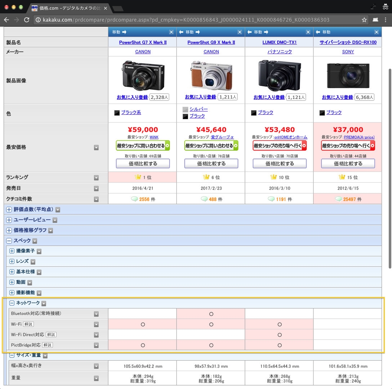The image size is (392, 389).
Task: Switch to the 価格.com browser tab
Action: tap(70, 8)
